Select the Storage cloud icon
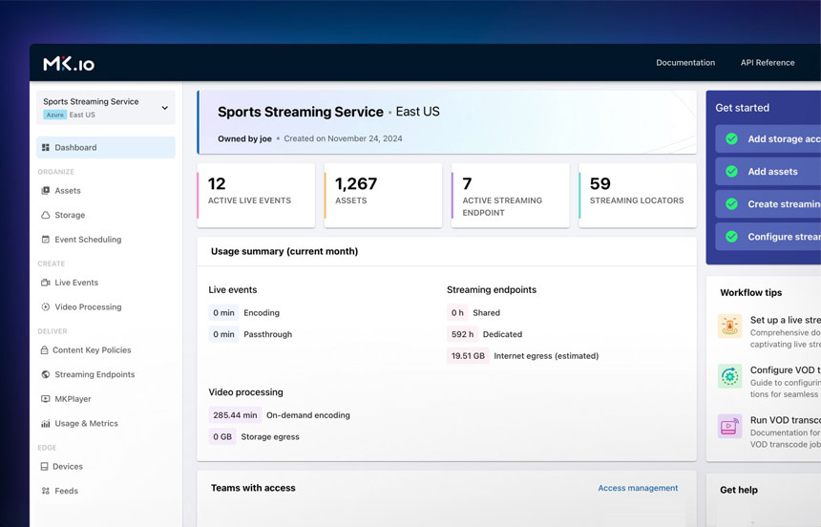The height and width of the screenshot is (527, 821). (46, 215)
